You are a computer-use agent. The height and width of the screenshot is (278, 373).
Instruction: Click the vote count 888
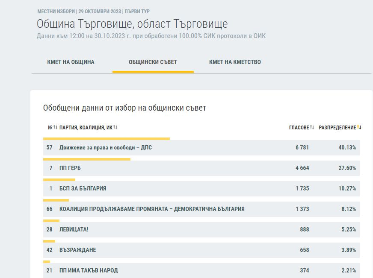pos(305,230)
